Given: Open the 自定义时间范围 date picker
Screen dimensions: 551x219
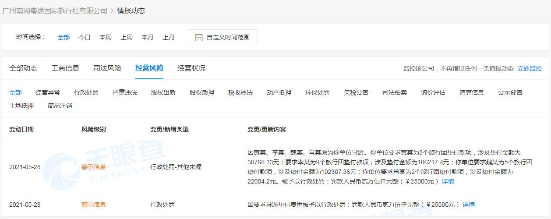Looking at the screenshot, I should point(223,37).
